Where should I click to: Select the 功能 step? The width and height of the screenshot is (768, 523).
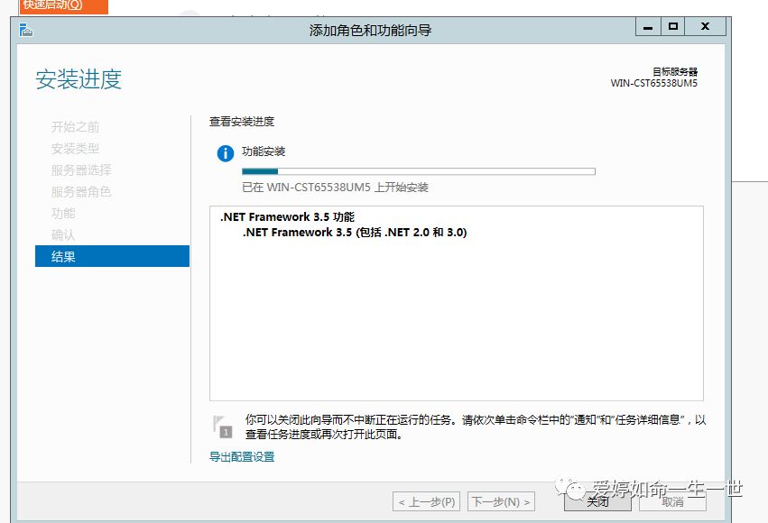[x=63, y=213]
